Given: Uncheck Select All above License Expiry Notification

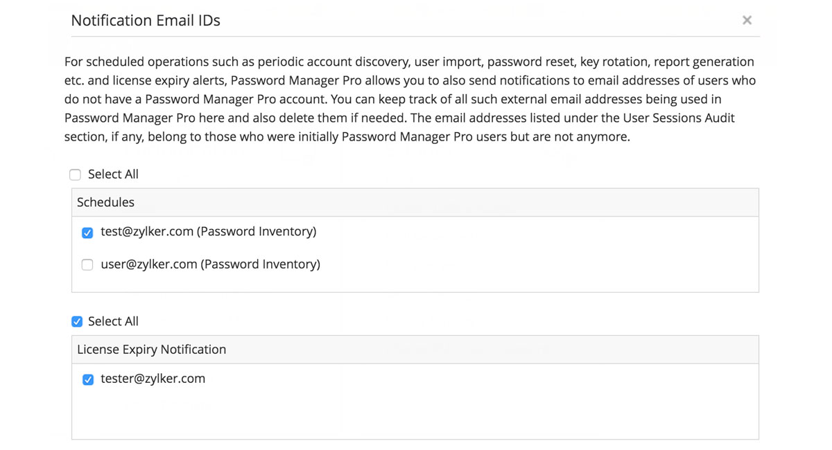Looking at the screenshot, I should pyautogui.click(x=77, y=321).
